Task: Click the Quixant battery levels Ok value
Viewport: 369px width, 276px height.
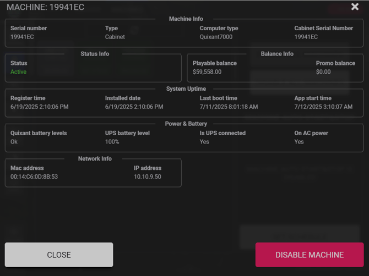Action: click(14, 142)
